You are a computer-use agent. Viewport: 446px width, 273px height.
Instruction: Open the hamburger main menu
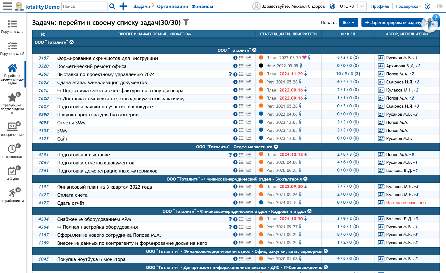tap(7, 6)
